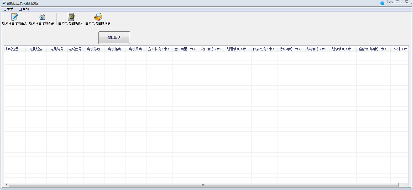Screen dimensions: 413x190
Task: Select the 电缆编号 column header
Action: 57,49
